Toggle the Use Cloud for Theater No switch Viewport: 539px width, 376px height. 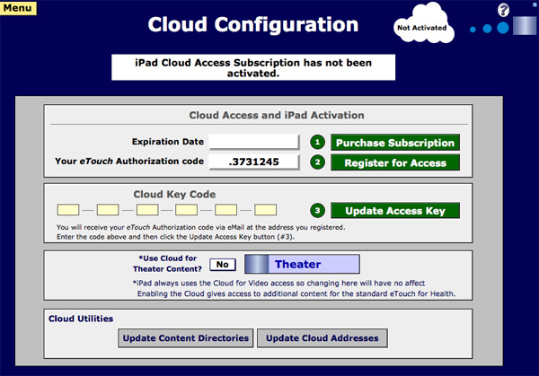point(223,265)
